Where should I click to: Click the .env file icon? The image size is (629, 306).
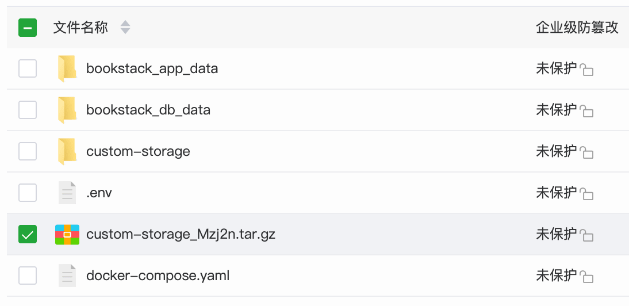coord(67,193)
